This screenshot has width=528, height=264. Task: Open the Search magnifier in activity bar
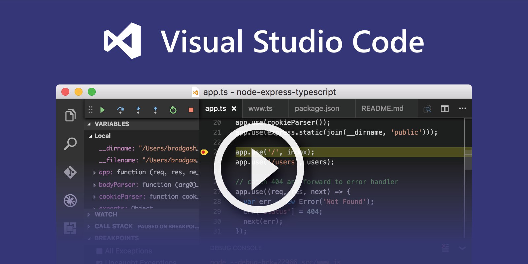click(x=70, y=144)
